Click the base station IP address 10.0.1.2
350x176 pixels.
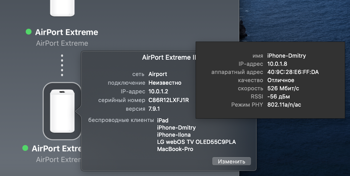coord(158,92)
